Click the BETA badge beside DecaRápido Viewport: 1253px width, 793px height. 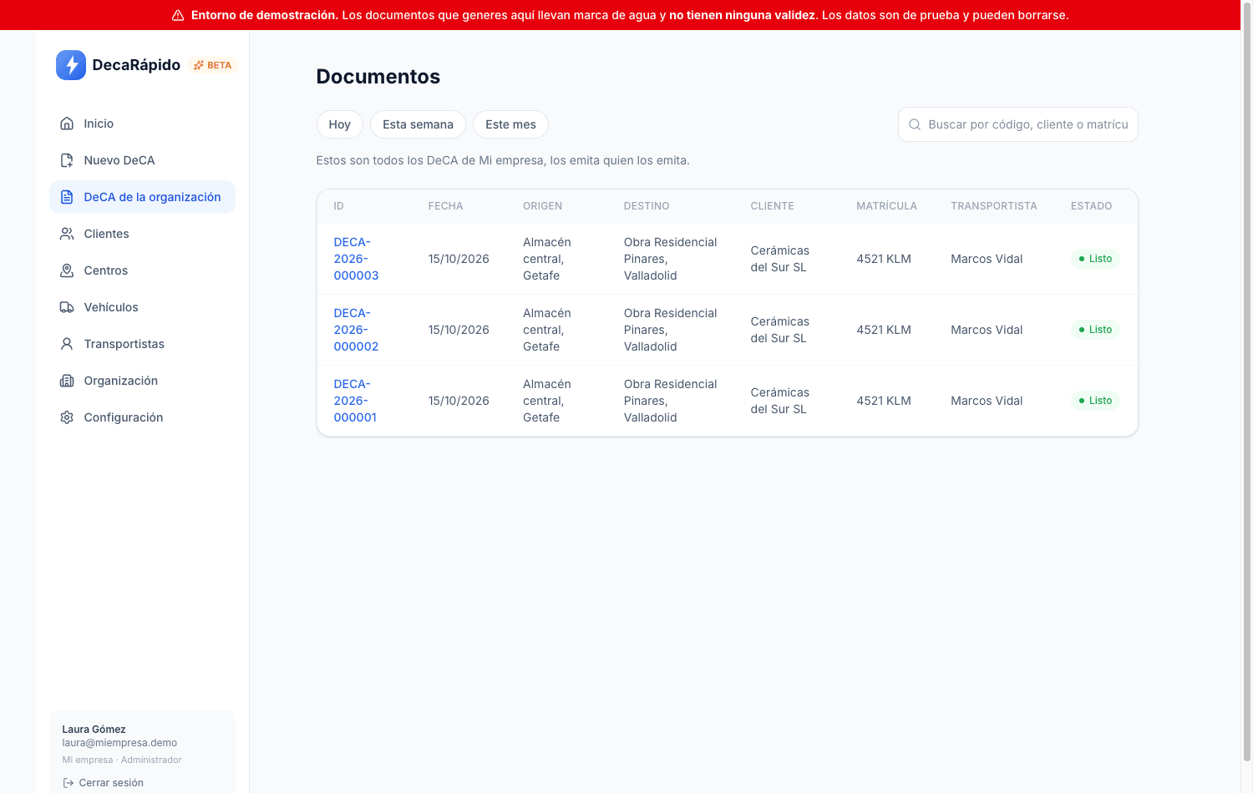pyautogui.click(x=213, y=65)
